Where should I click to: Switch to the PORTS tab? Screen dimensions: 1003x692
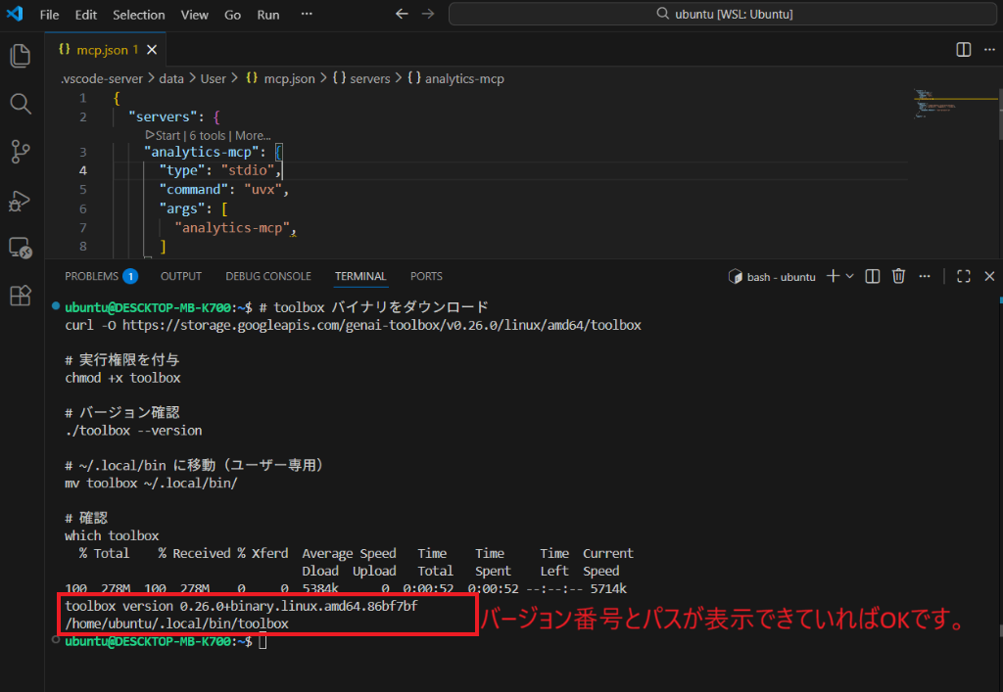tap(426, 276)
